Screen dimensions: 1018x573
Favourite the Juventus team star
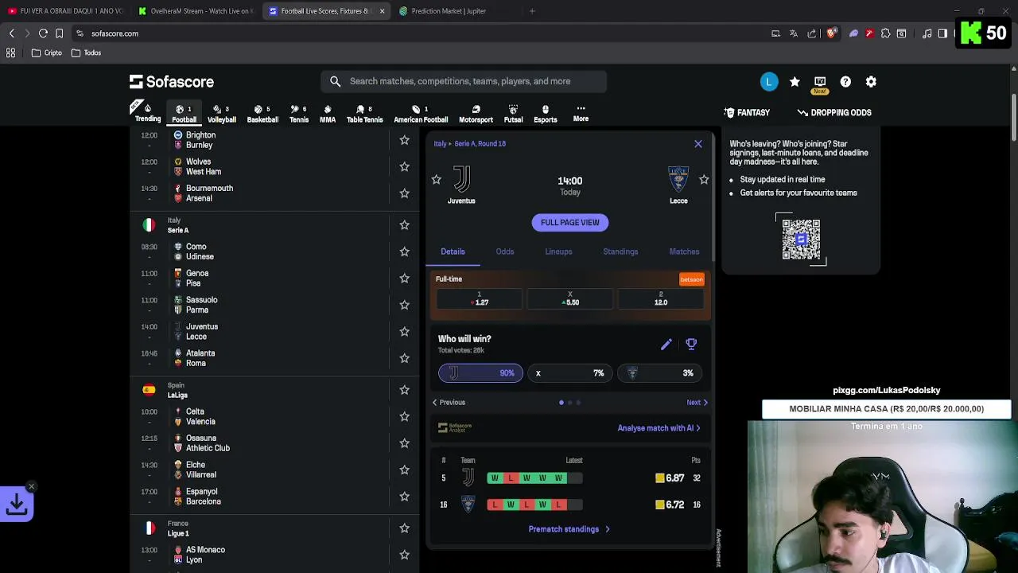(436, 180)
